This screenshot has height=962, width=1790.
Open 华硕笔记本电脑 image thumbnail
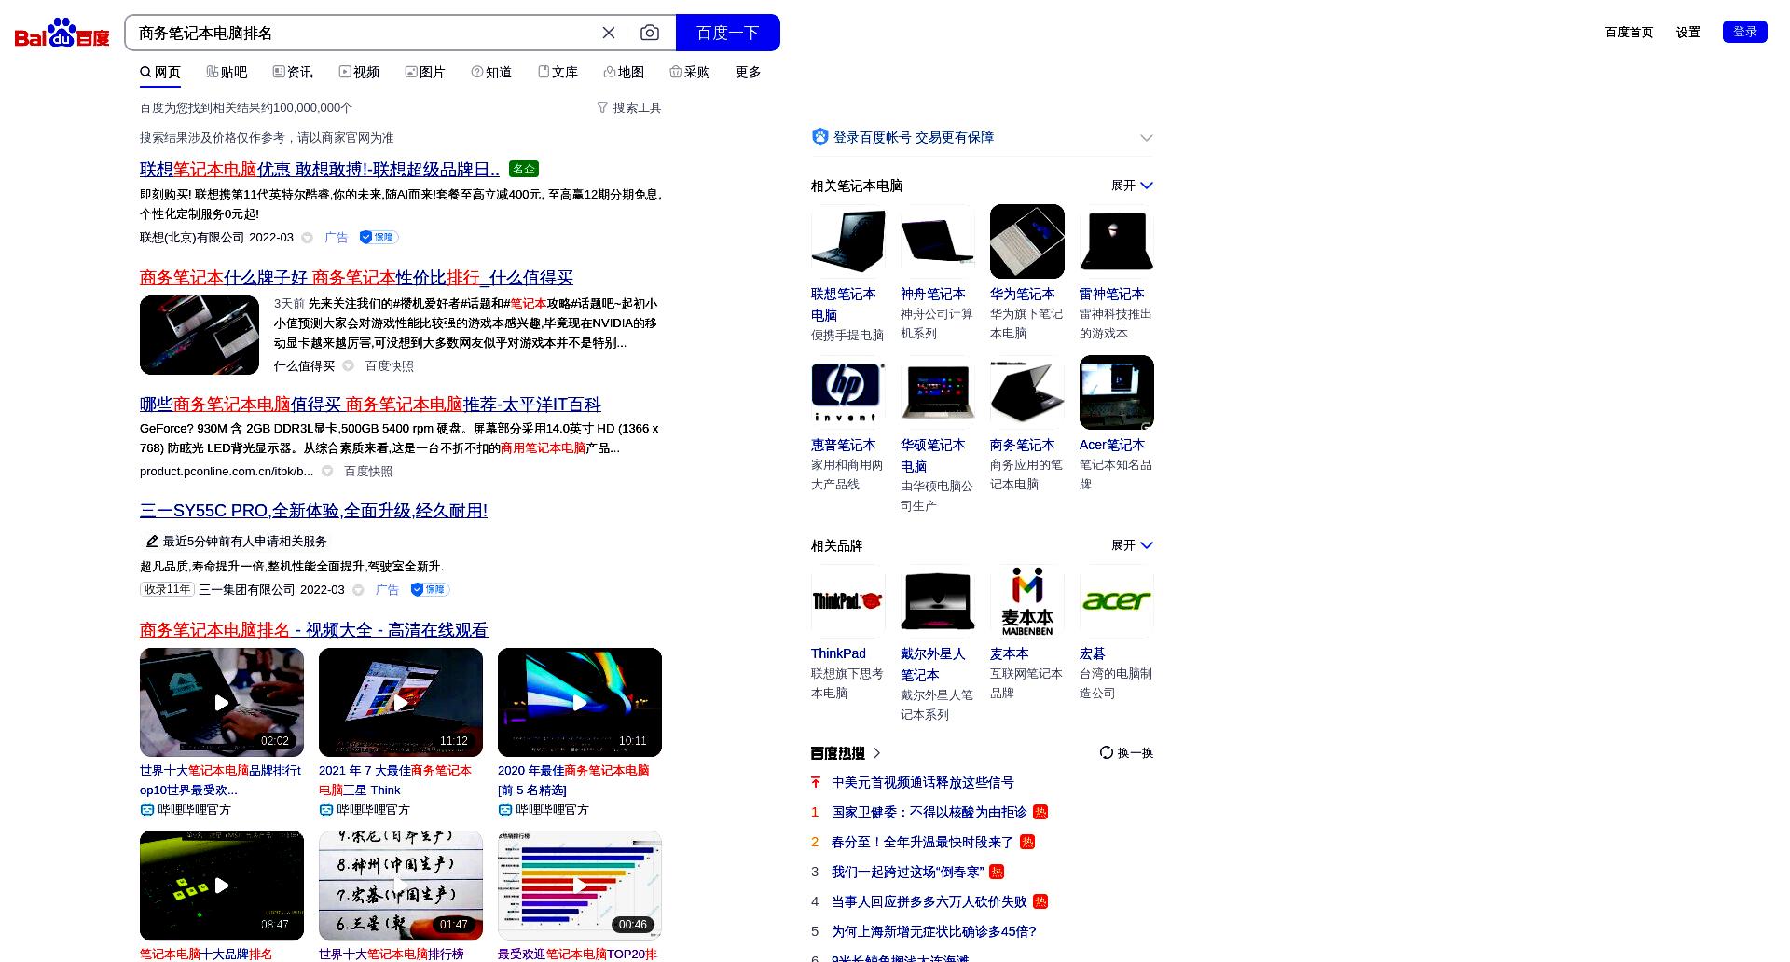(x=938, y=392)
